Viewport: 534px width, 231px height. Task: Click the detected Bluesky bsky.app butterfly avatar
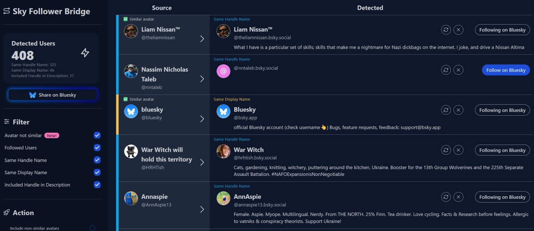click(223, 111)
